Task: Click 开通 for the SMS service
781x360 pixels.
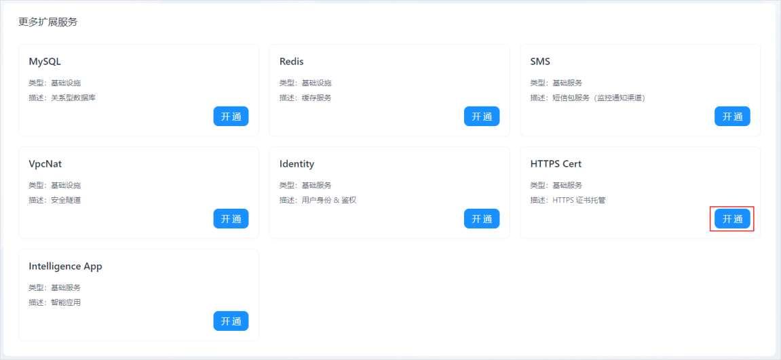Action: [732, 117]
